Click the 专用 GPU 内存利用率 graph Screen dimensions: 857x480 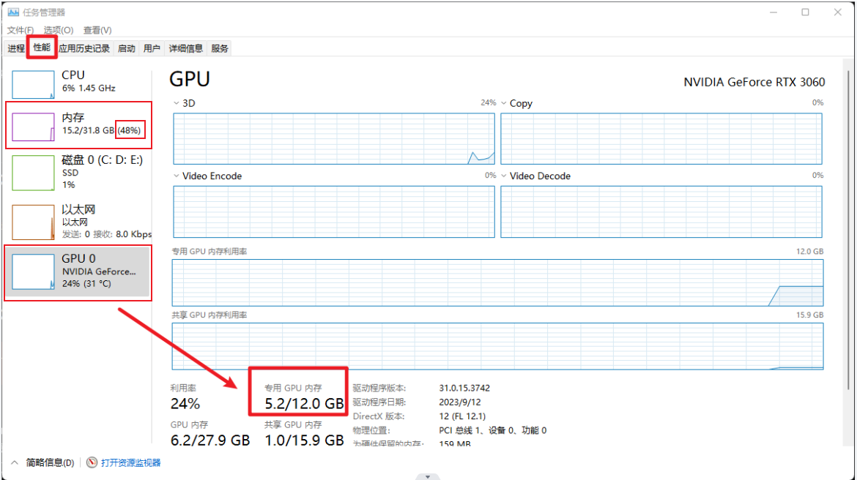(x=498, y=282)
